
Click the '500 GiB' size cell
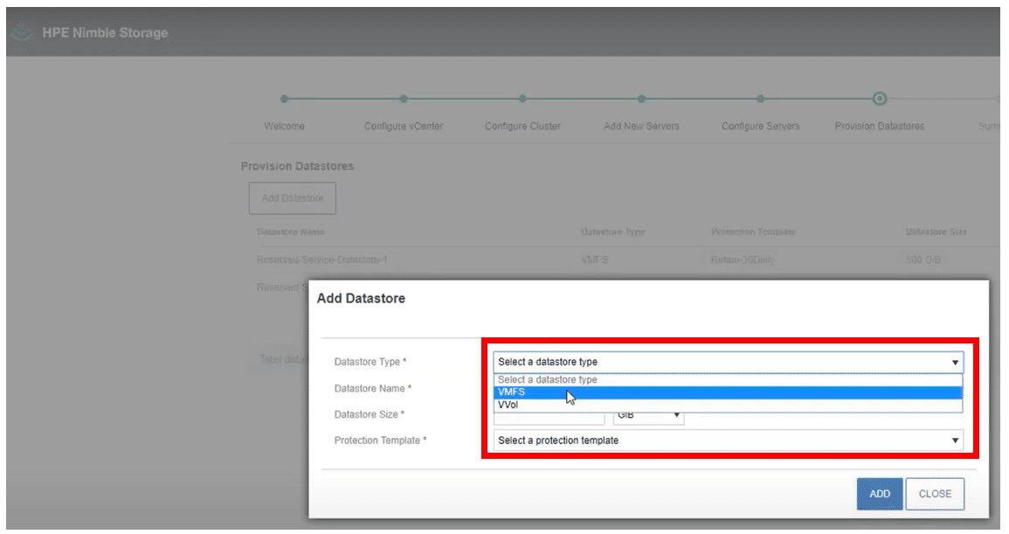(x=923, y=260)
